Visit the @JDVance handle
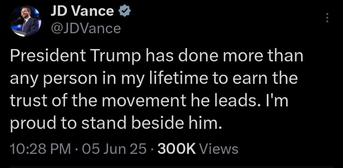 coord(86,28)
